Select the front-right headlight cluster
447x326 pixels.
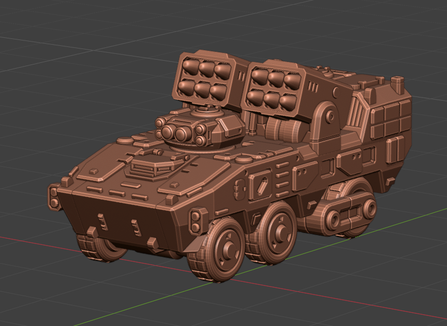click(x=197, y=219)
